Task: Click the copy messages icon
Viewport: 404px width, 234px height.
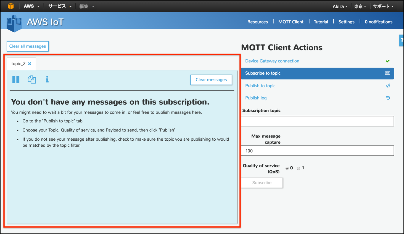Action: 31,80
